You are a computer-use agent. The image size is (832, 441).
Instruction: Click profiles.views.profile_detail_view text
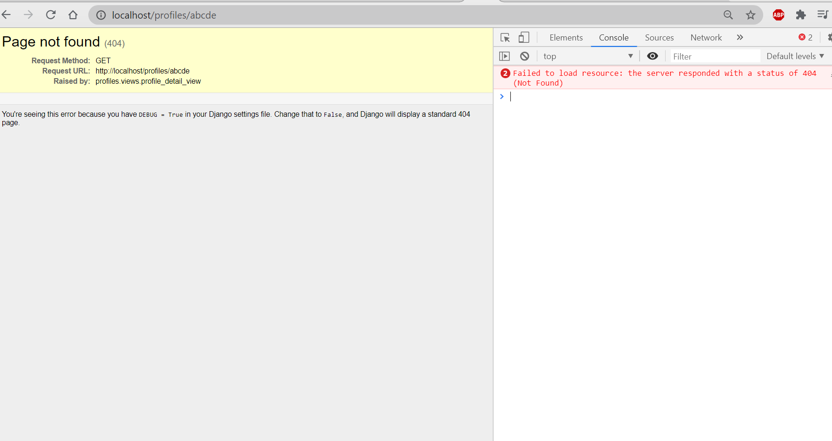pyautogui.click(x=148, y=81)
